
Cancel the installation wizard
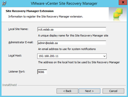tap(113, 91)
